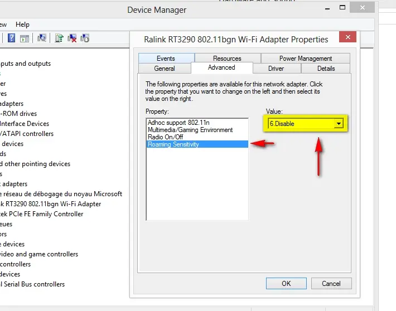Select inputs and outputs tree item

[x=25, y=64]
